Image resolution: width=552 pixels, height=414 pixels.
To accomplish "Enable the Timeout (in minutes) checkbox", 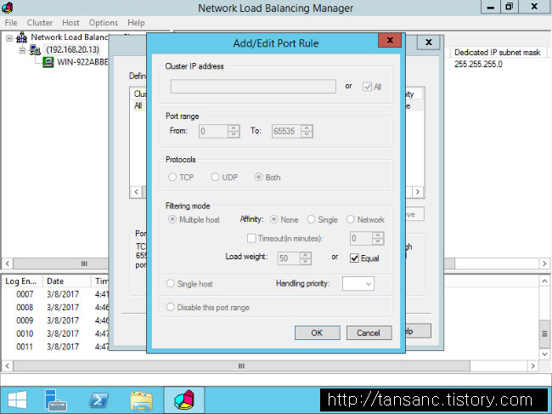I will coord(251,238).
